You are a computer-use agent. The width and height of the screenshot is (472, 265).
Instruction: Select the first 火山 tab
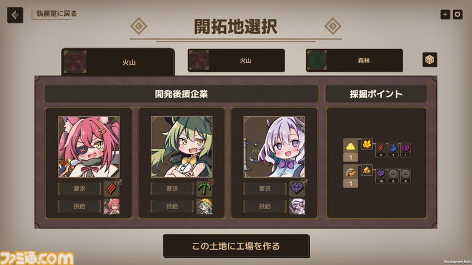(118, 61)
